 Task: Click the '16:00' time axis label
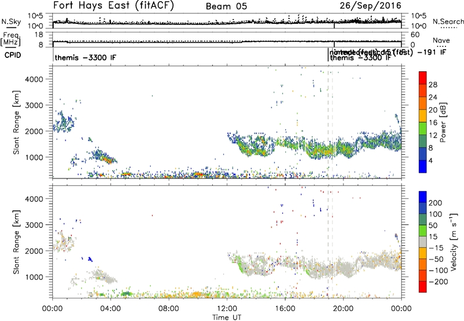[285, 309]
